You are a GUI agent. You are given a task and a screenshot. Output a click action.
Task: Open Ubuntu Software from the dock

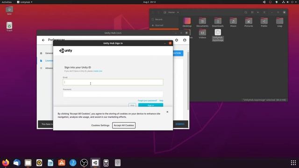(x=62, y=163)
